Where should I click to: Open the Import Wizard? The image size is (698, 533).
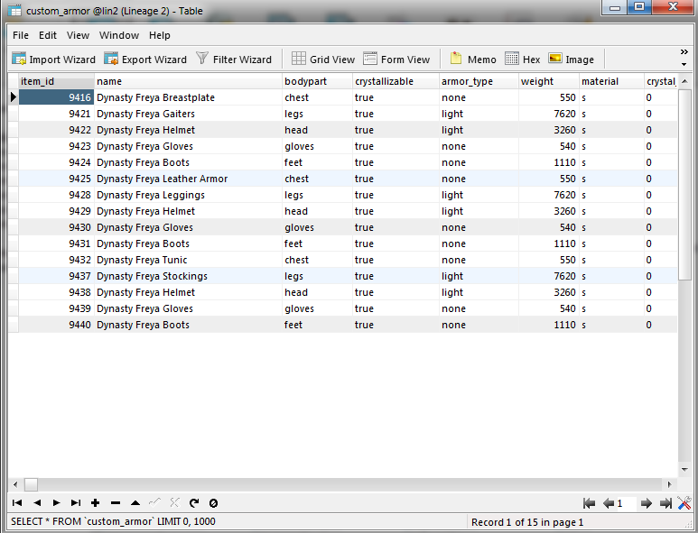pos(54,60)
